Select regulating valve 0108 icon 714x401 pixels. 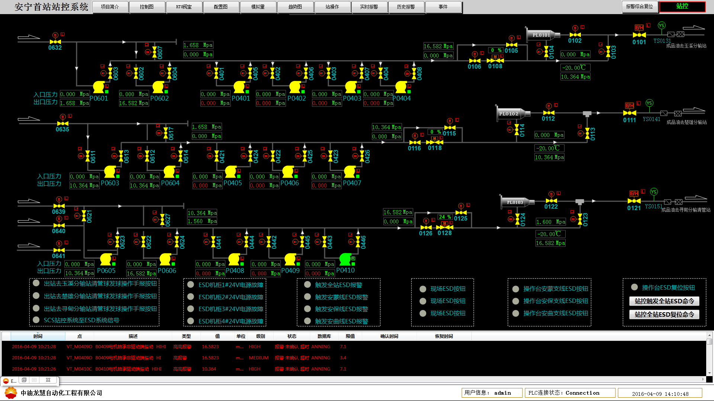point(495,61)
